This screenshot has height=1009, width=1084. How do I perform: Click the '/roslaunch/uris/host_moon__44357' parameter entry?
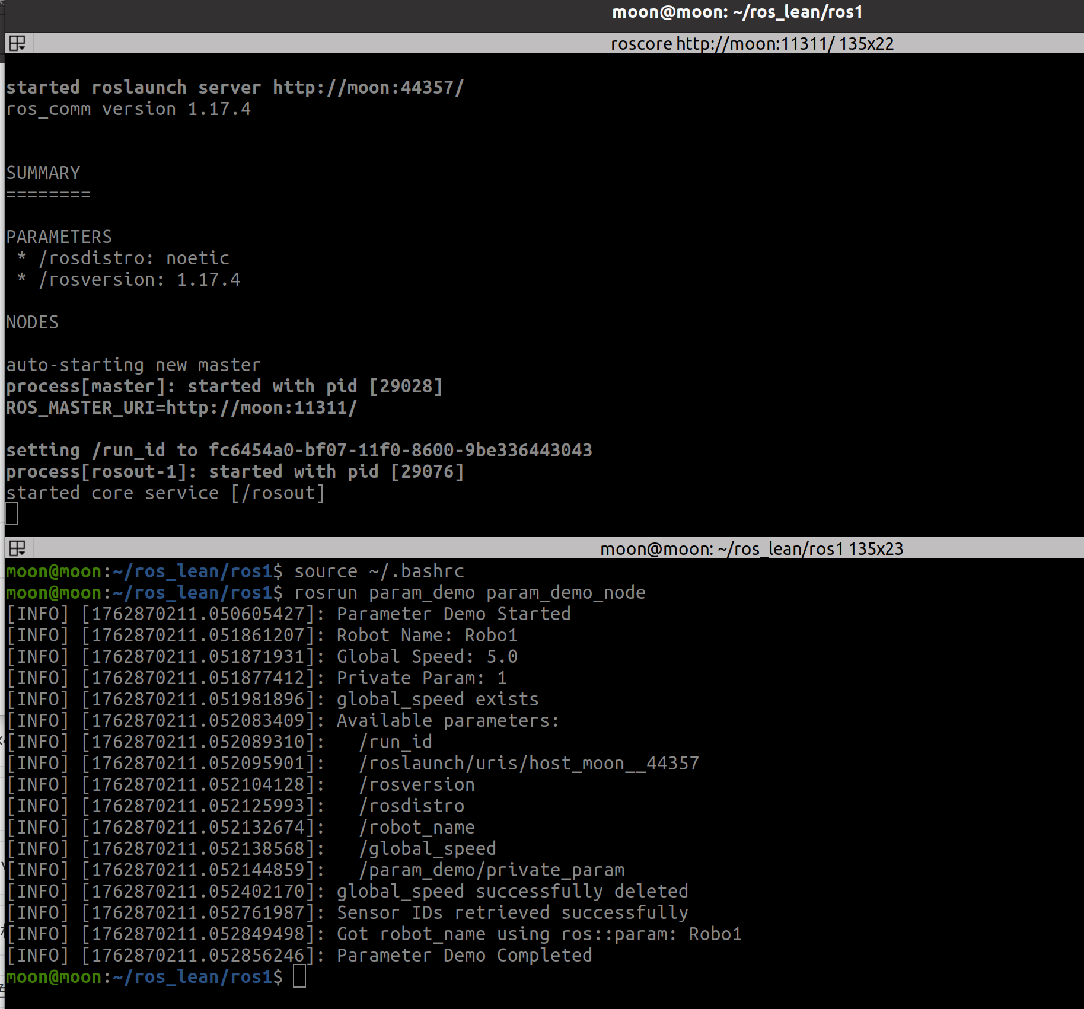click(x=529, y=764)
